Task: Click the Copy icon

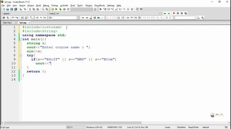Action: (x=34, y=9)
